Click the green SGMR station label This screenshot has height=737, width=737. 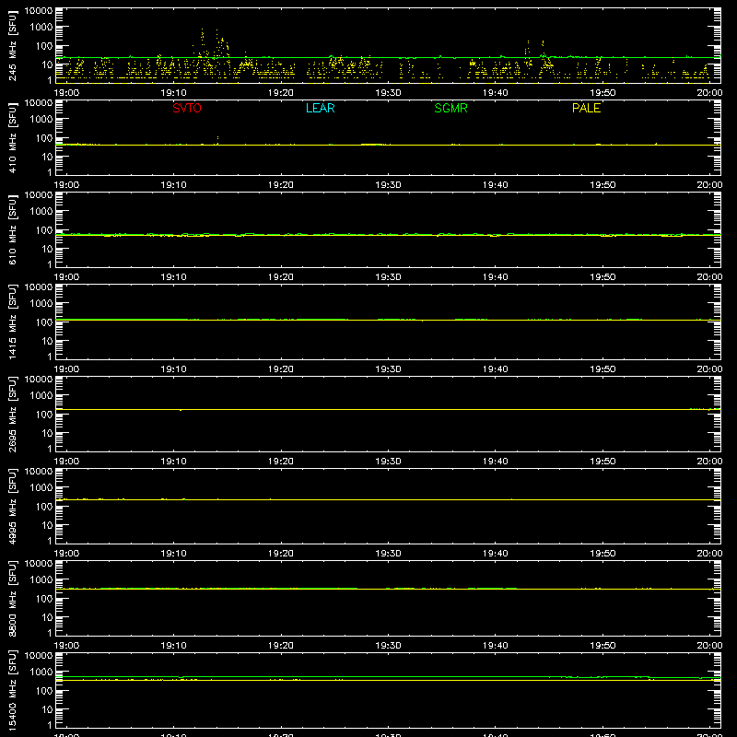[x=450, y=108]
